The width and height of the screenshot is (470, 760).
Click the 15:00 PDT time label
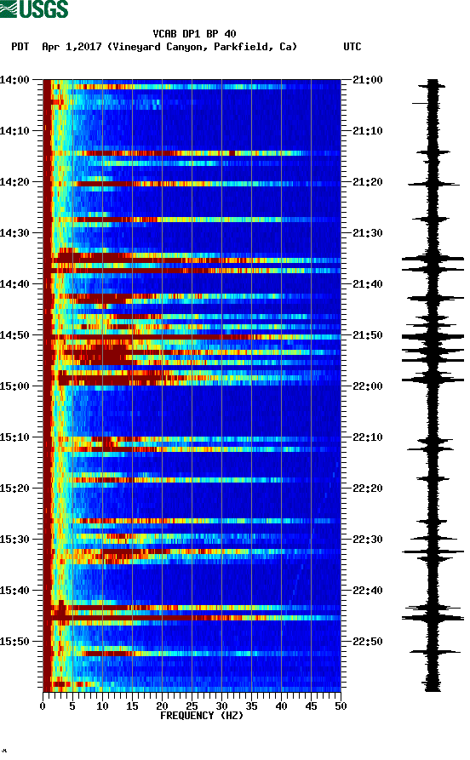[14, 386]
